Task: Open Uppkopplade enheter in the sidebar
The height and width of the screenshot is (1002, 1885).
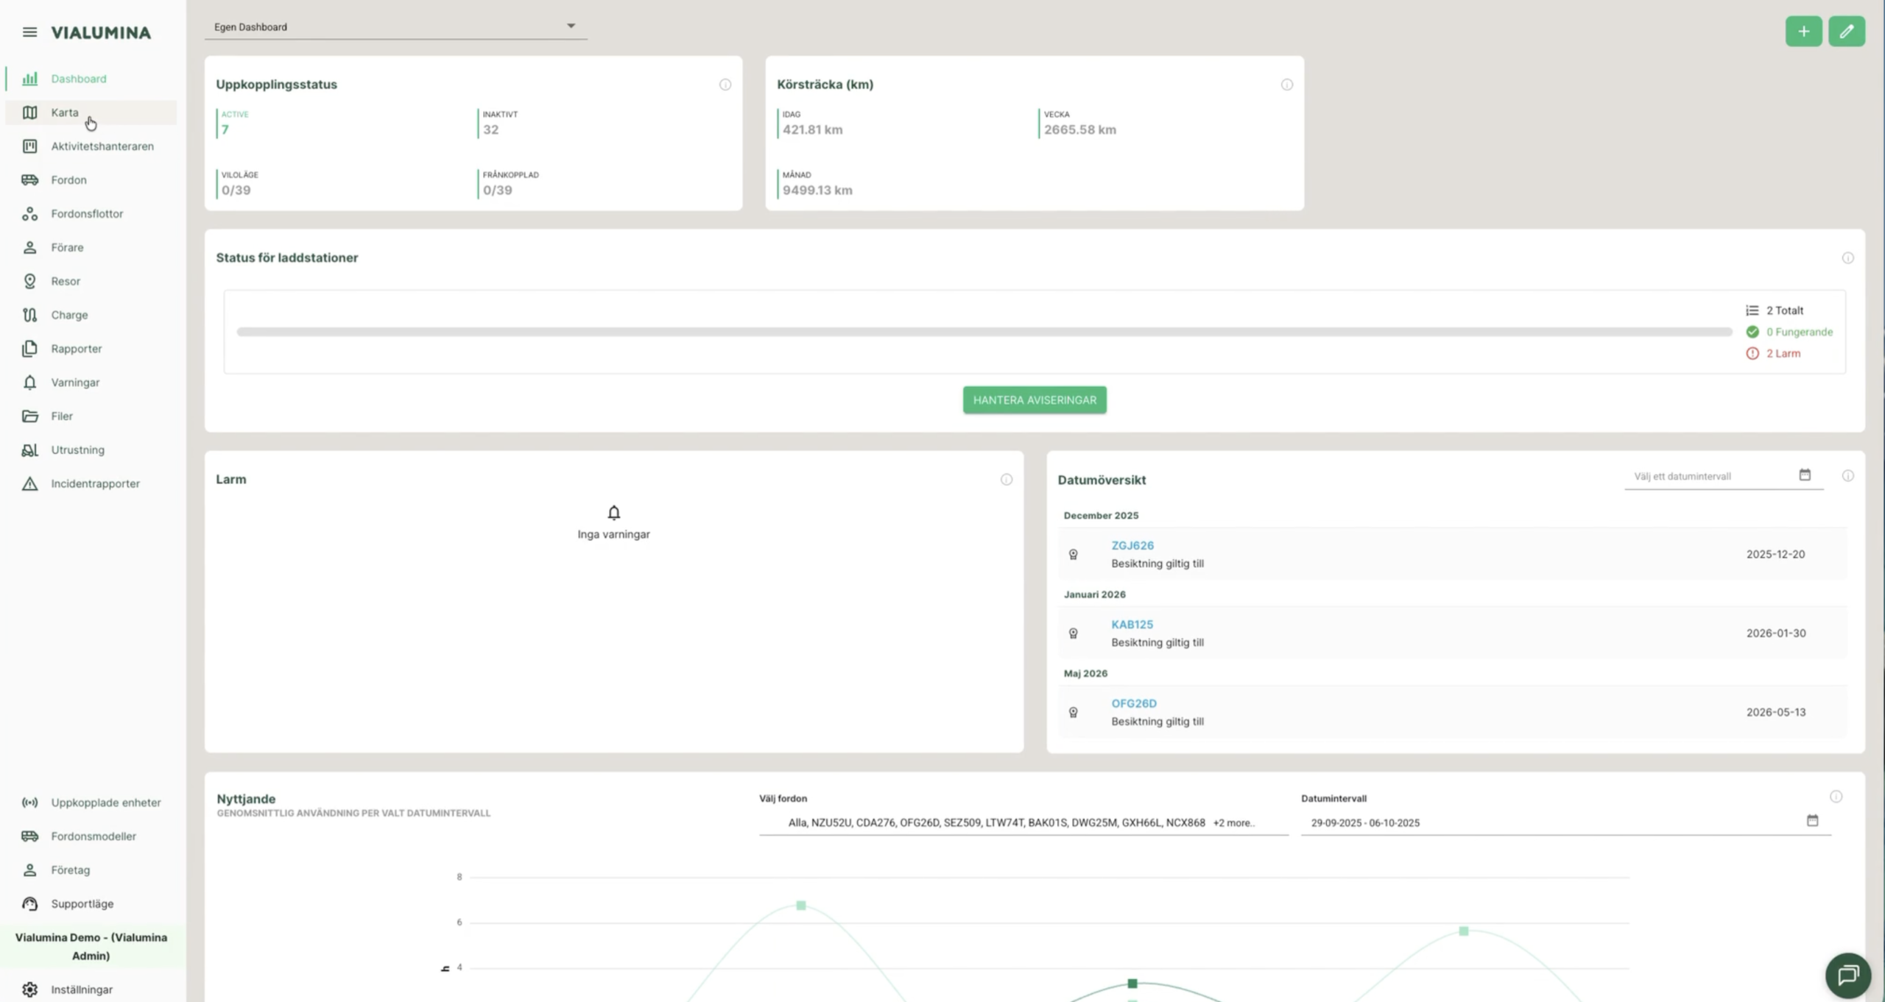Action: coord(91,803)
